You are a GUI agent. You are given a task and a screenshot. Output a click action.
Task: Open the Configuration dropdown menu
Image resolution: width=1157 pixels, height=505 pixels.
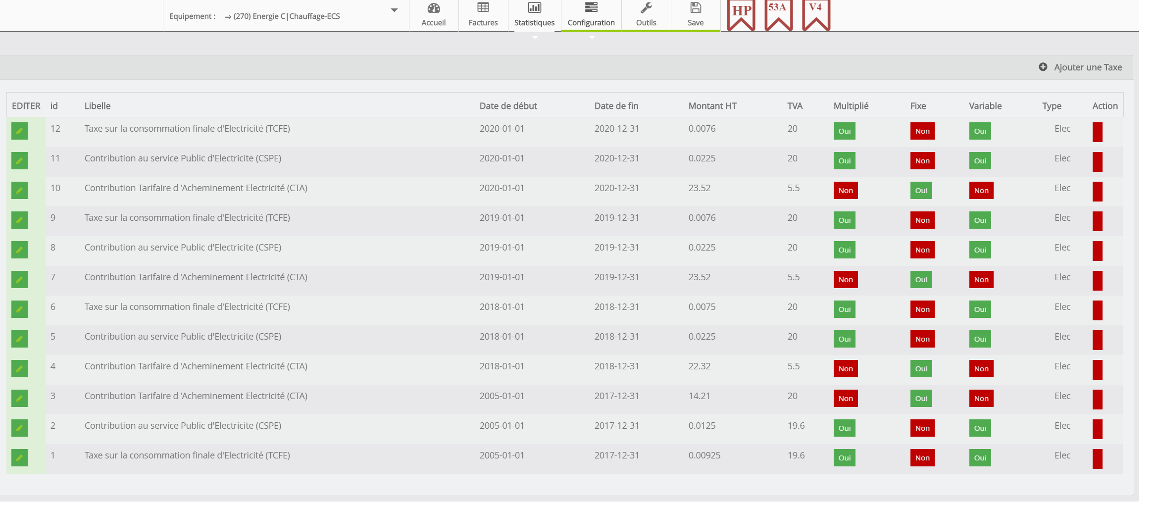(x=591, y=15)
